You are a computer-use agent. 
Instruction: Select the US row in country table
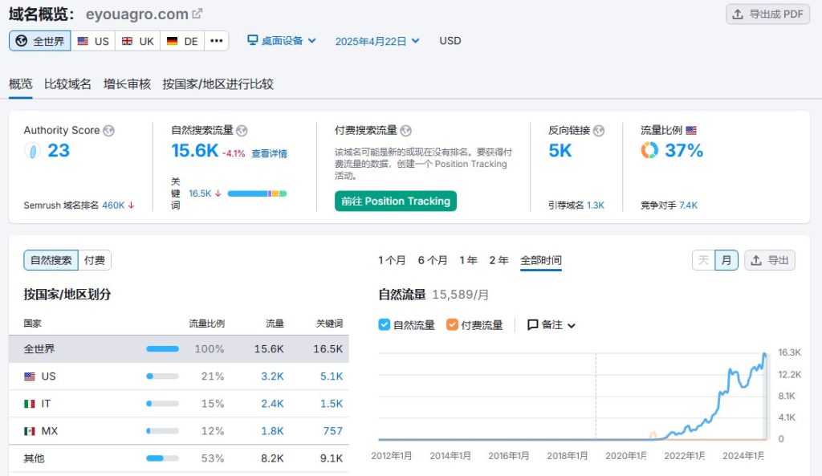[179, 376]
